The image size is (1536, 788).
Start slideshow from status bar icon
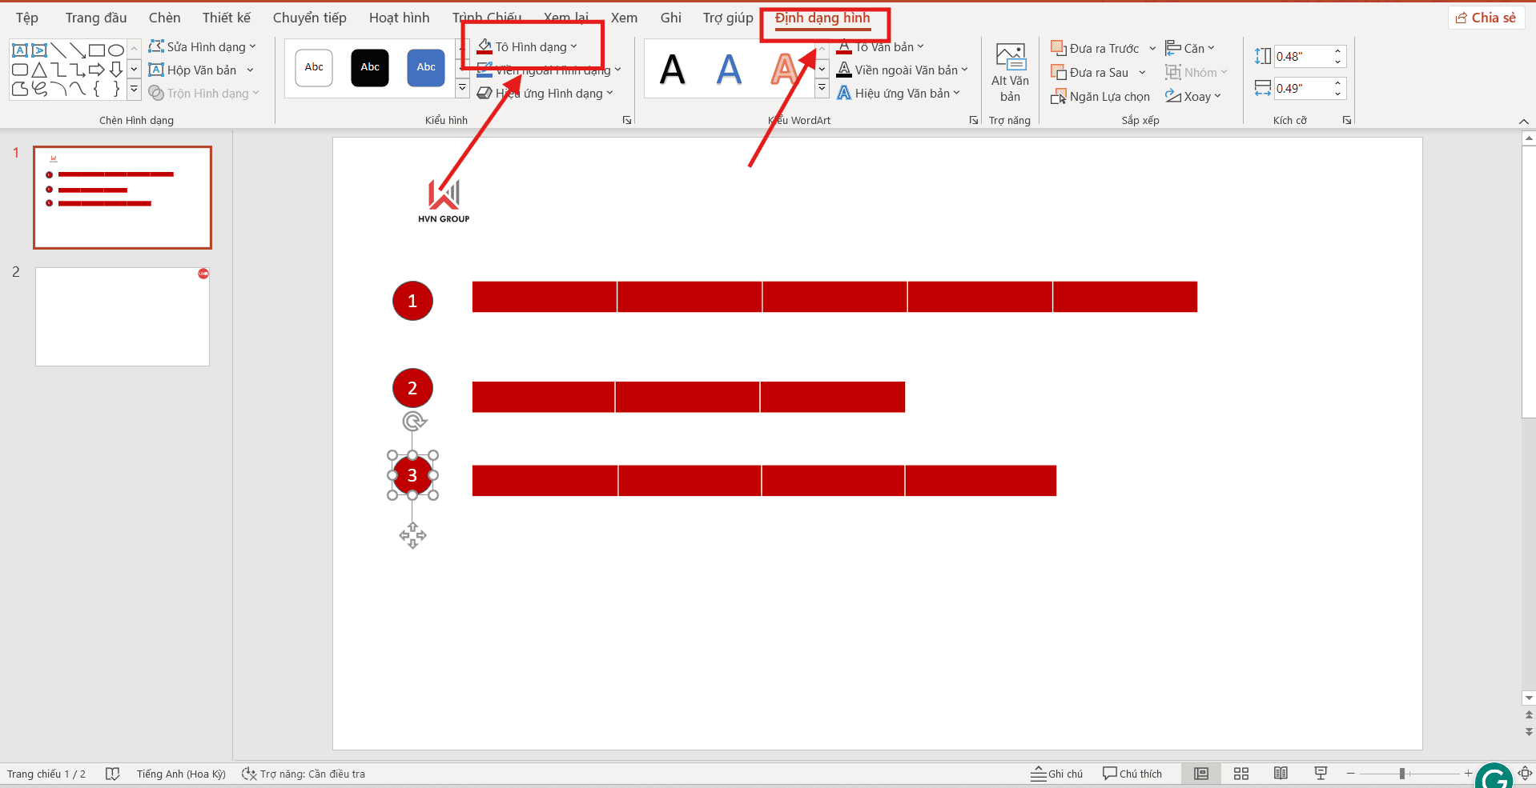tap(1321, 774)
